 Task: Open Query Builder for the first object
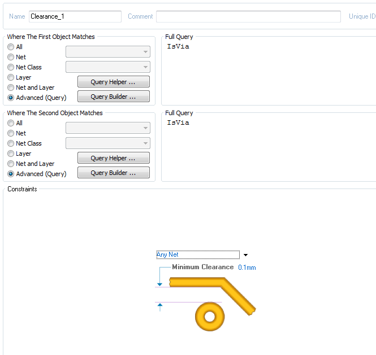(114, 97)
